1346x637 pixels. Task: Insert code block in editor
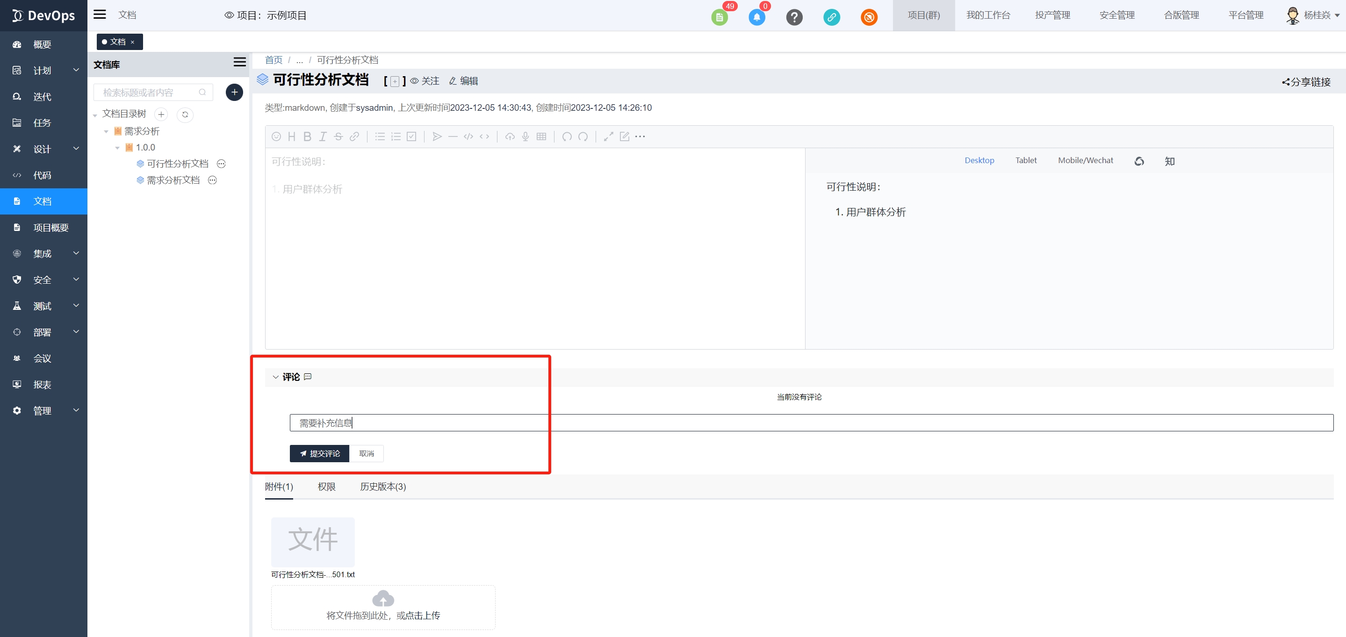[468, 137]
